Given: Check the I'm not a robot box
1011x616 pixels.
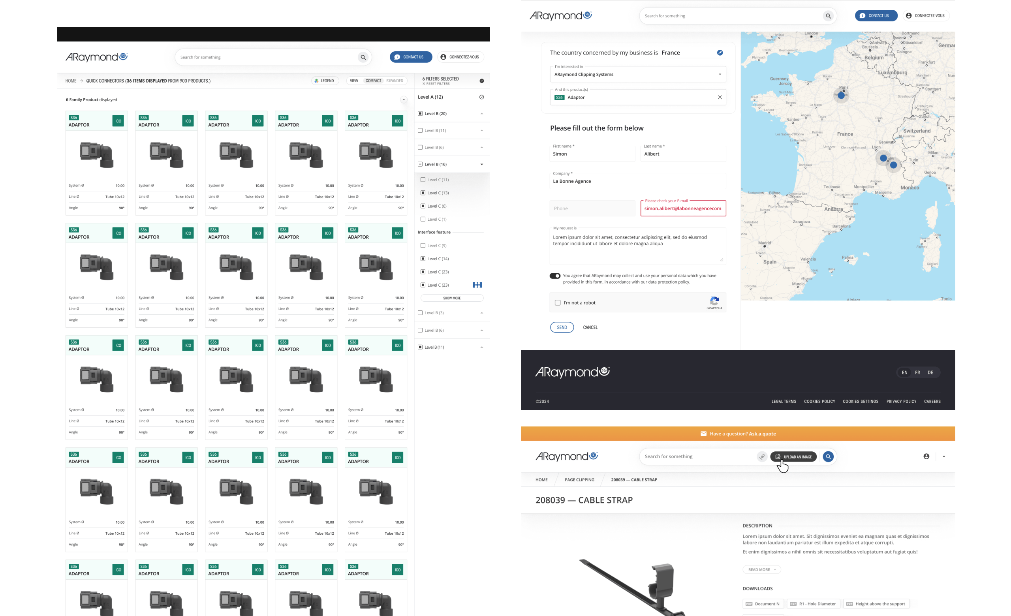Looking at the screenshot, I should tap(557, 302).
